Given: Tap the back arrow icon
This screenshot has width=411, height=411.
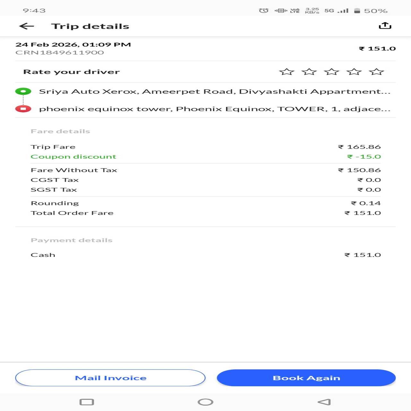Looking at the screenshot, I should pos(27,26).
